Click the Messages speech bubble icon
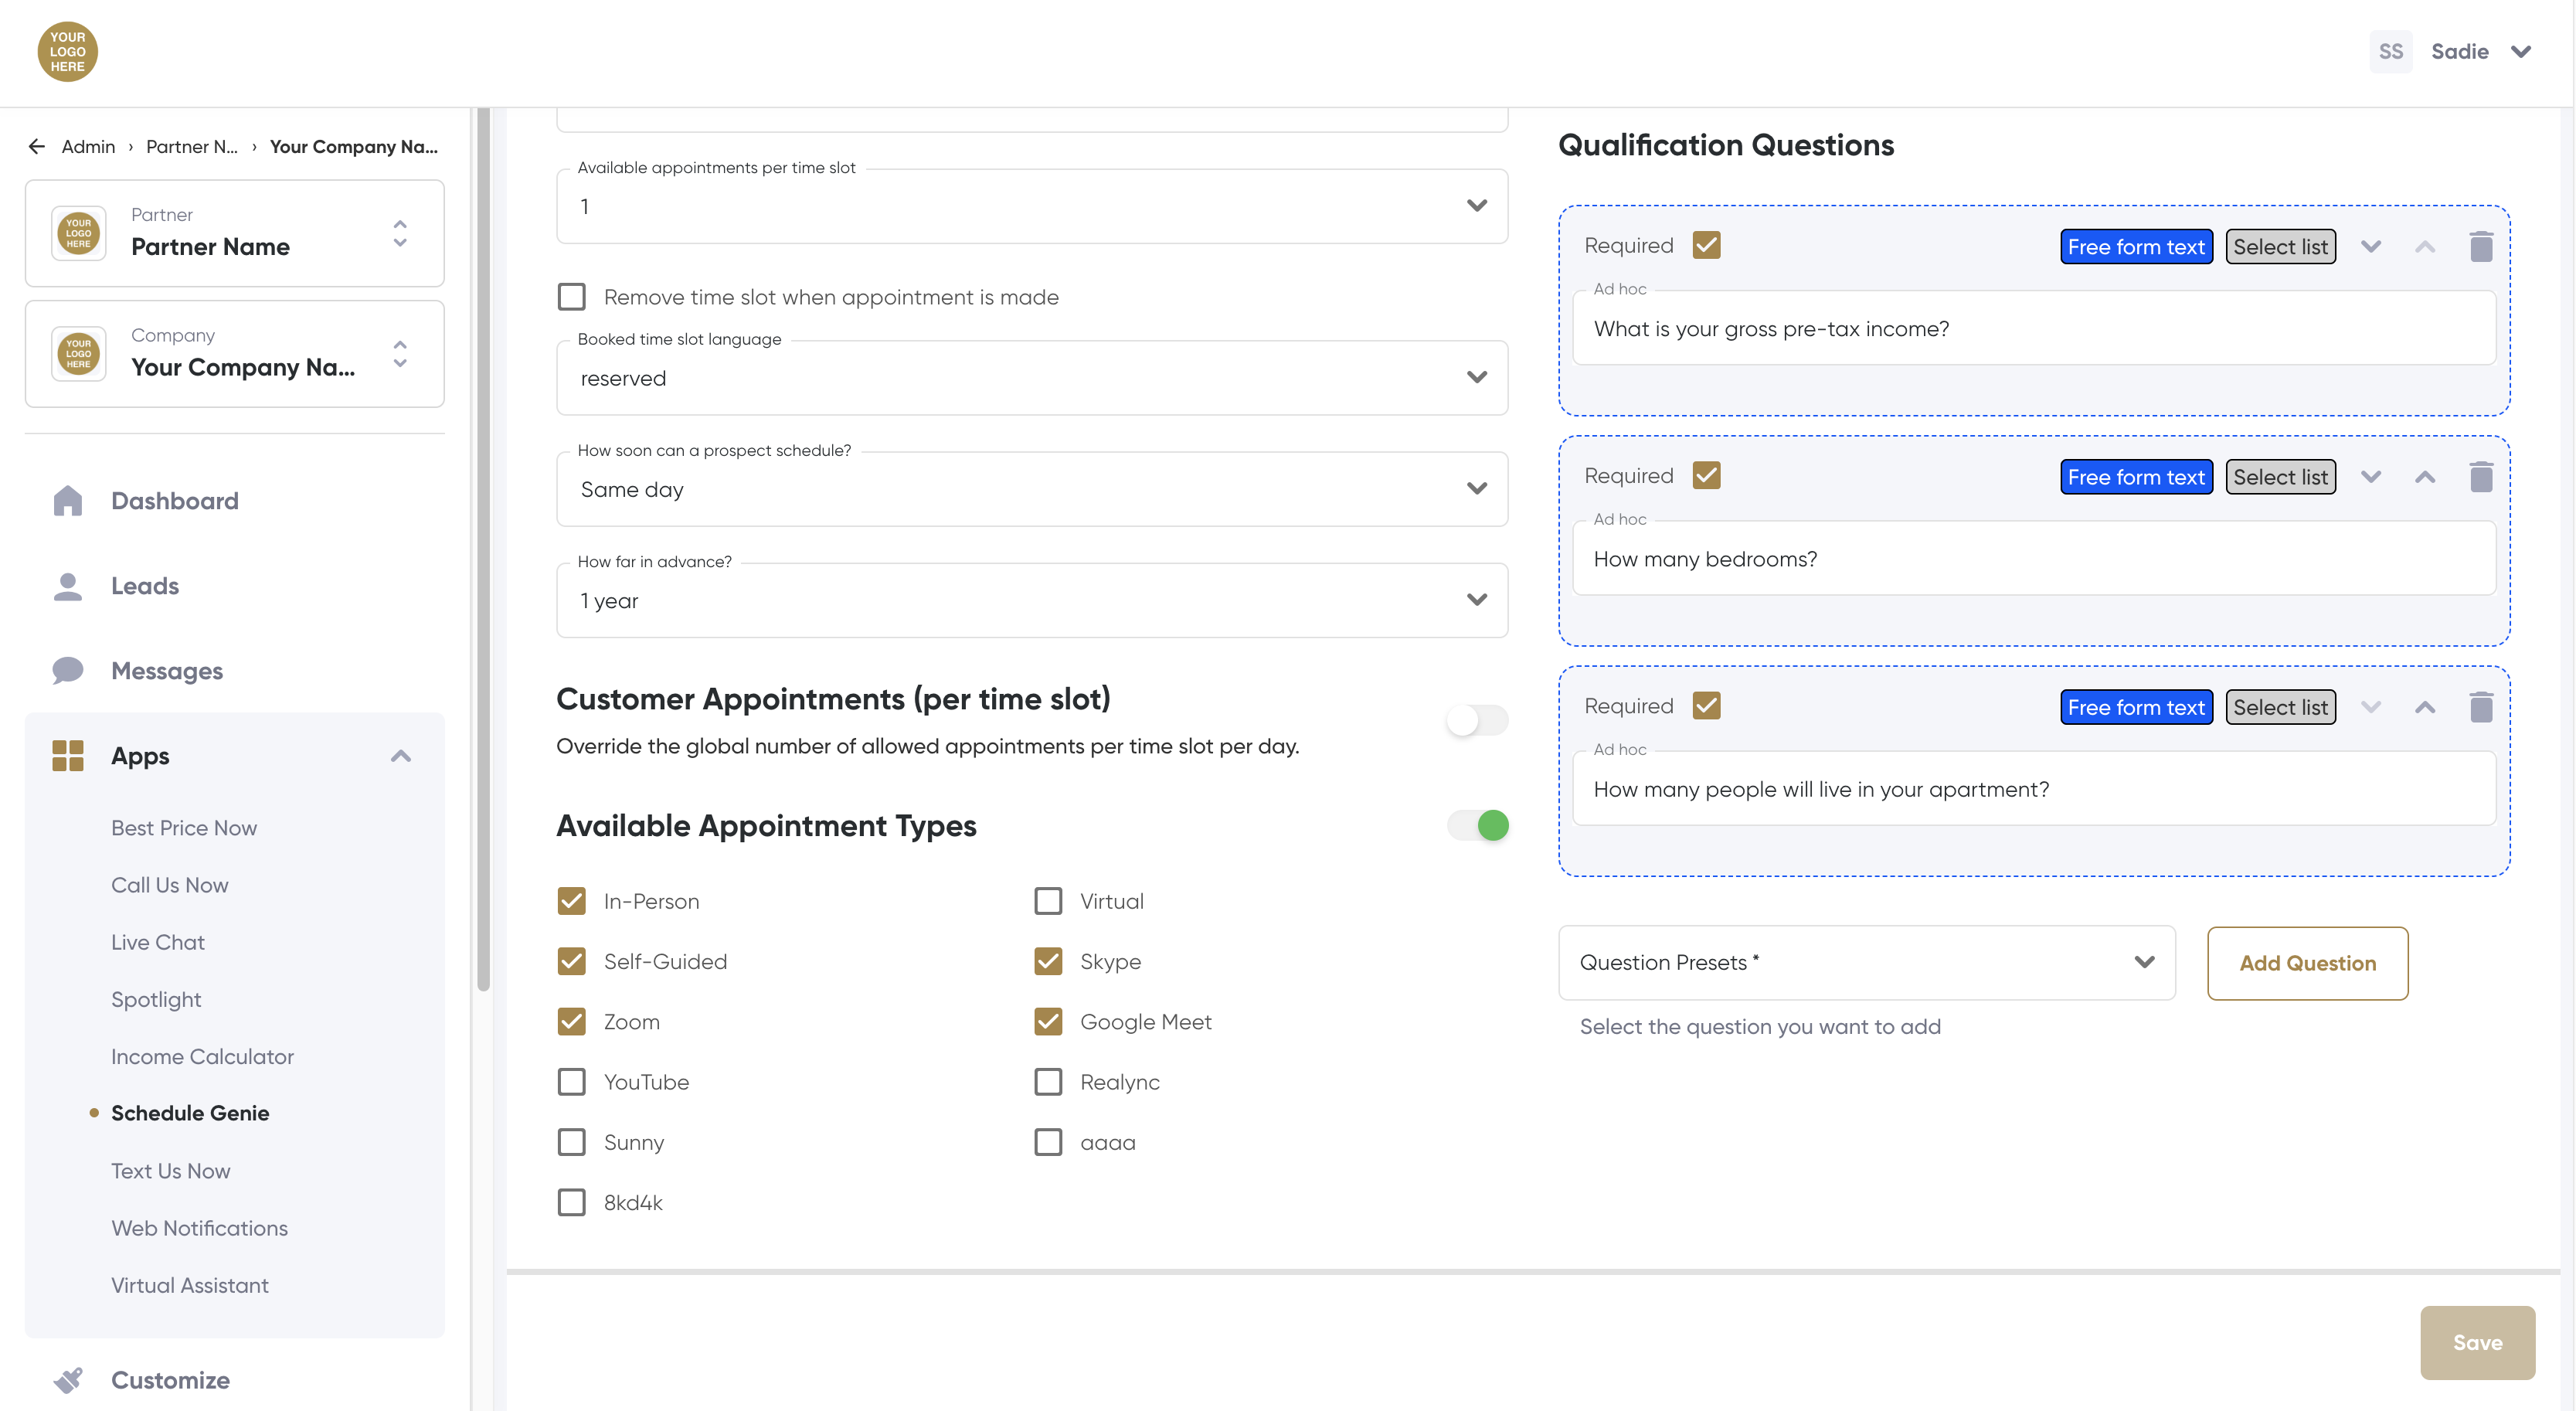 pyautogui.click(x=67, y=670)
